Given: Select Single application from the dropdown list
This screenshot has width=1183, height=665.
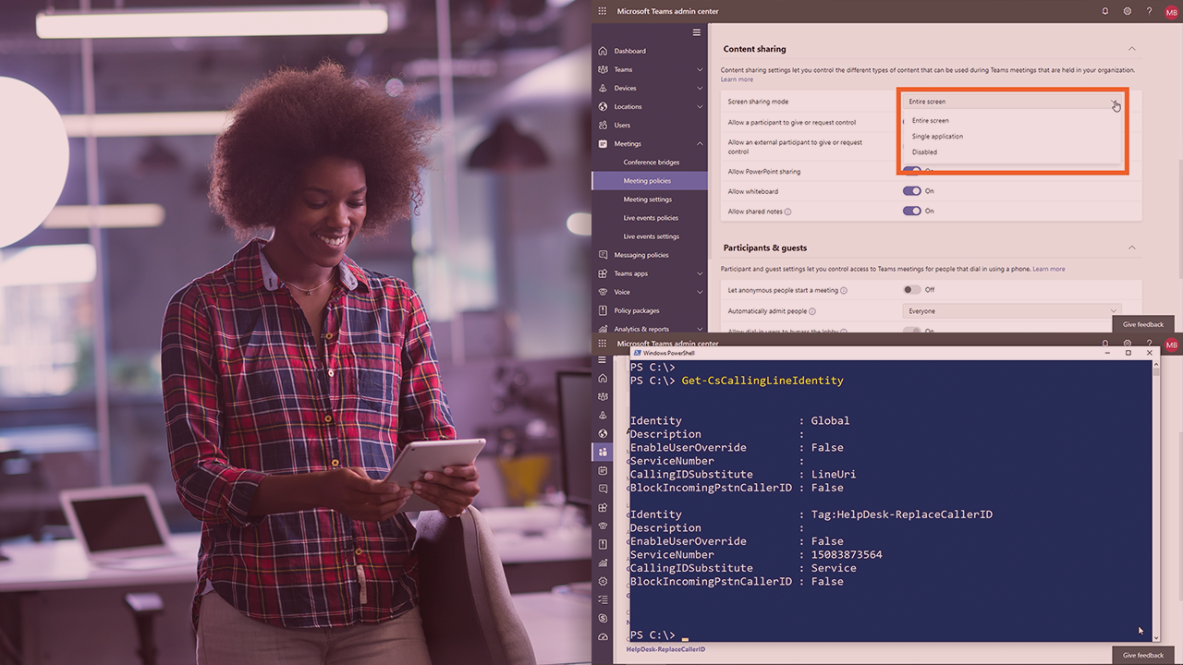Looking at the screenshot, I should (x=937, y=137).
